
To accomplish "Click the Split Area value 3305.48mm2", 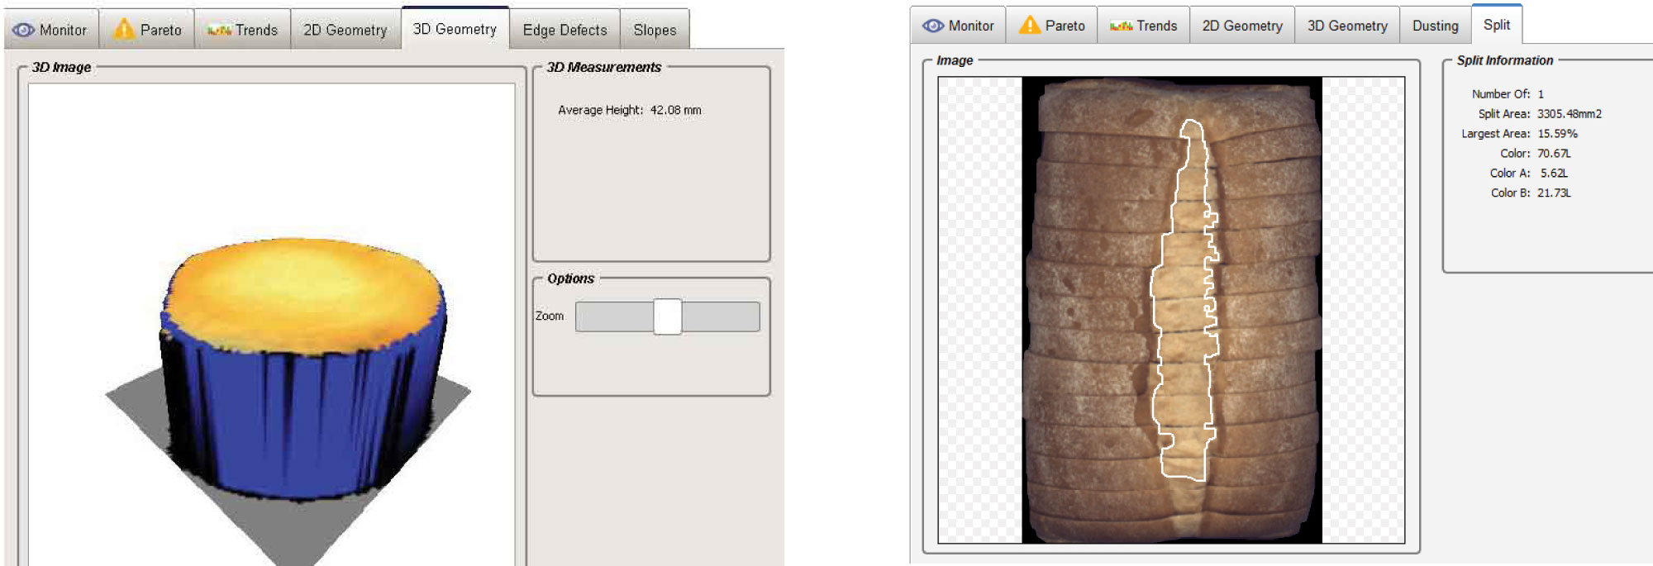I will [x=1569, y=114].
